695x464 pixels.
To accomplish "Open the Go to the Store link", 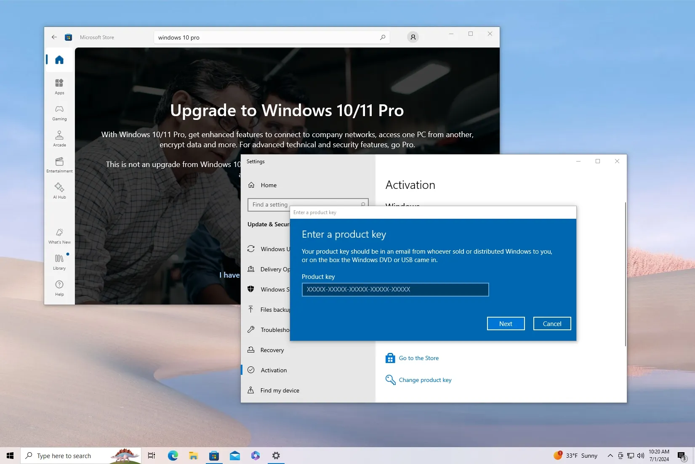I will (x=418, y=358).
